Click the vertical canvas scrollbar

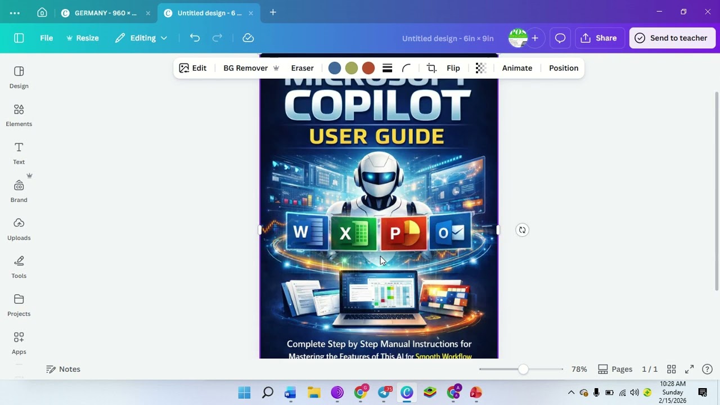[717, 191]
